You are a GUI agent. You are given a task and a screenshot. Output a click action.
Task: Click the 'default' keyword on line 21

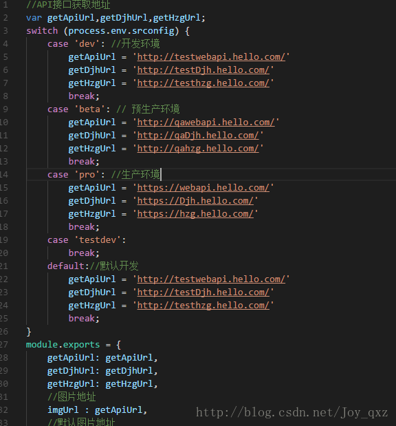tap(66, 266)
